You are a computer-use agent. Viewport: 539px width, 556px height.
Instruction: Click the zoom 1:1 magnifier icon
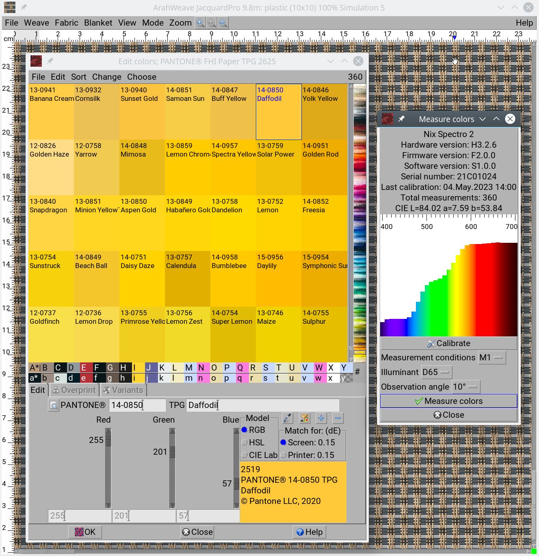coord(212,23)
